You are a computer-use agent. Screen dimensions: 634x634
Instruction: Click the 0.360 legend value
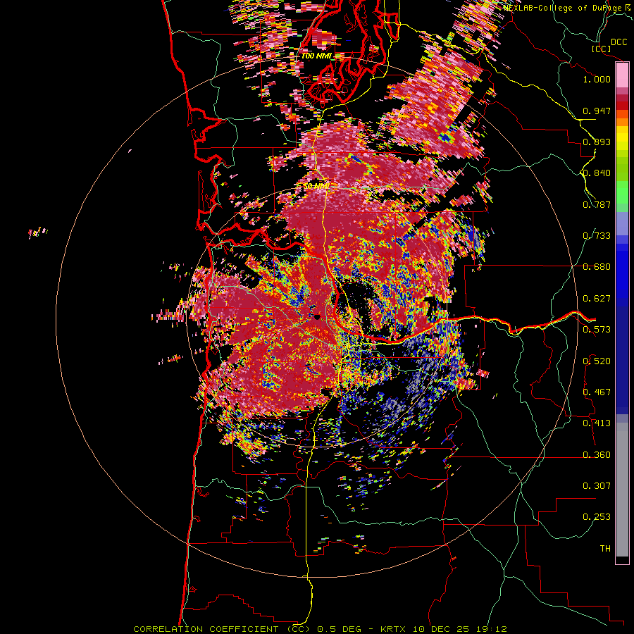point(597,455)
